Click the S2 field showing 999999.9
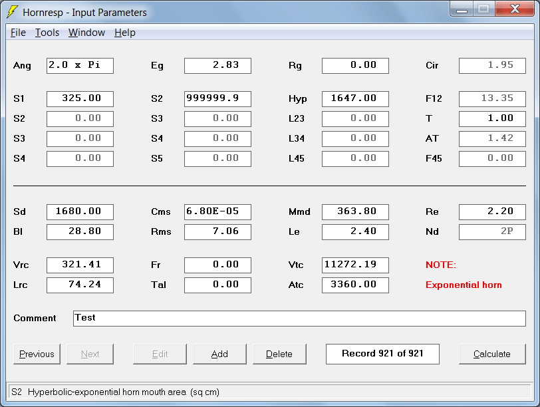The width and height of the screenshot is (540, 407). click(217, 99)
